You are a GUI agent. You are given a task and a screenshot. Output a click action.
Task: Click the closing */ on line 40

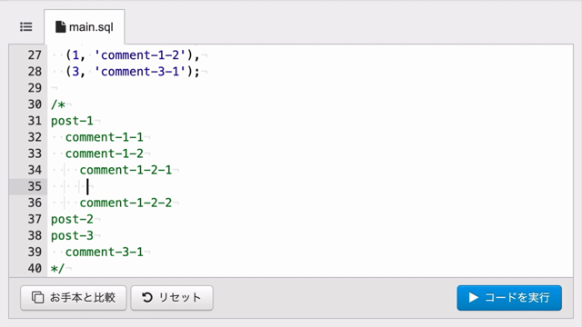58,268
